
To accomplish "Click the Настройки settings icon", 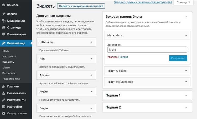I will point(4,107).
